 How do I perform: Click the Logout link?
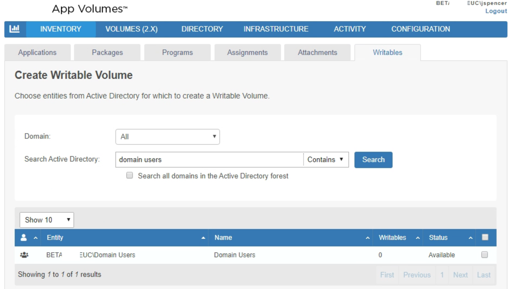(x=496, y=11)
